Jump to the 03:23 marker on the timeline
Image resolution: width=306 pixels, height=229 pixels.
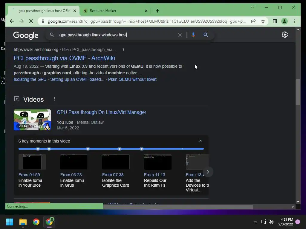[49, 149]
